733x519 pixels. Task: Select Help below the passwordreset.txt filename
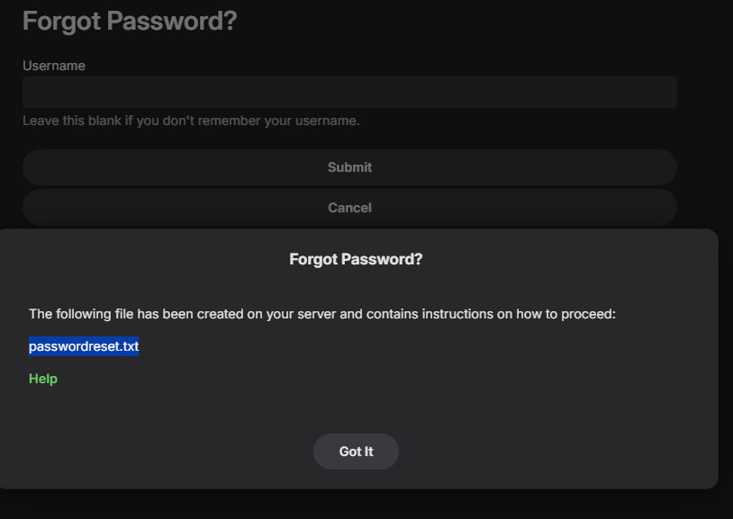pyautogui.click(x=43, y=379)
